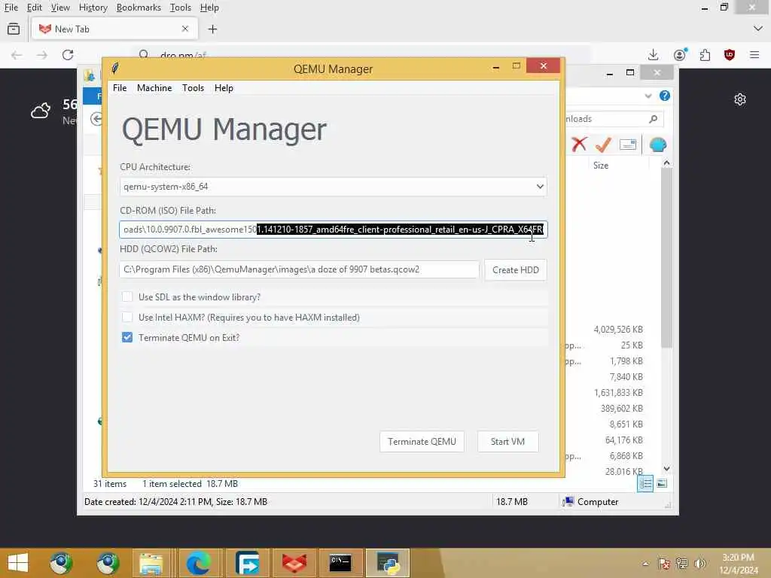The image size is (771, 578).
Task: Open the Help menu in QEMU Manager
Action: click(224, 88)
